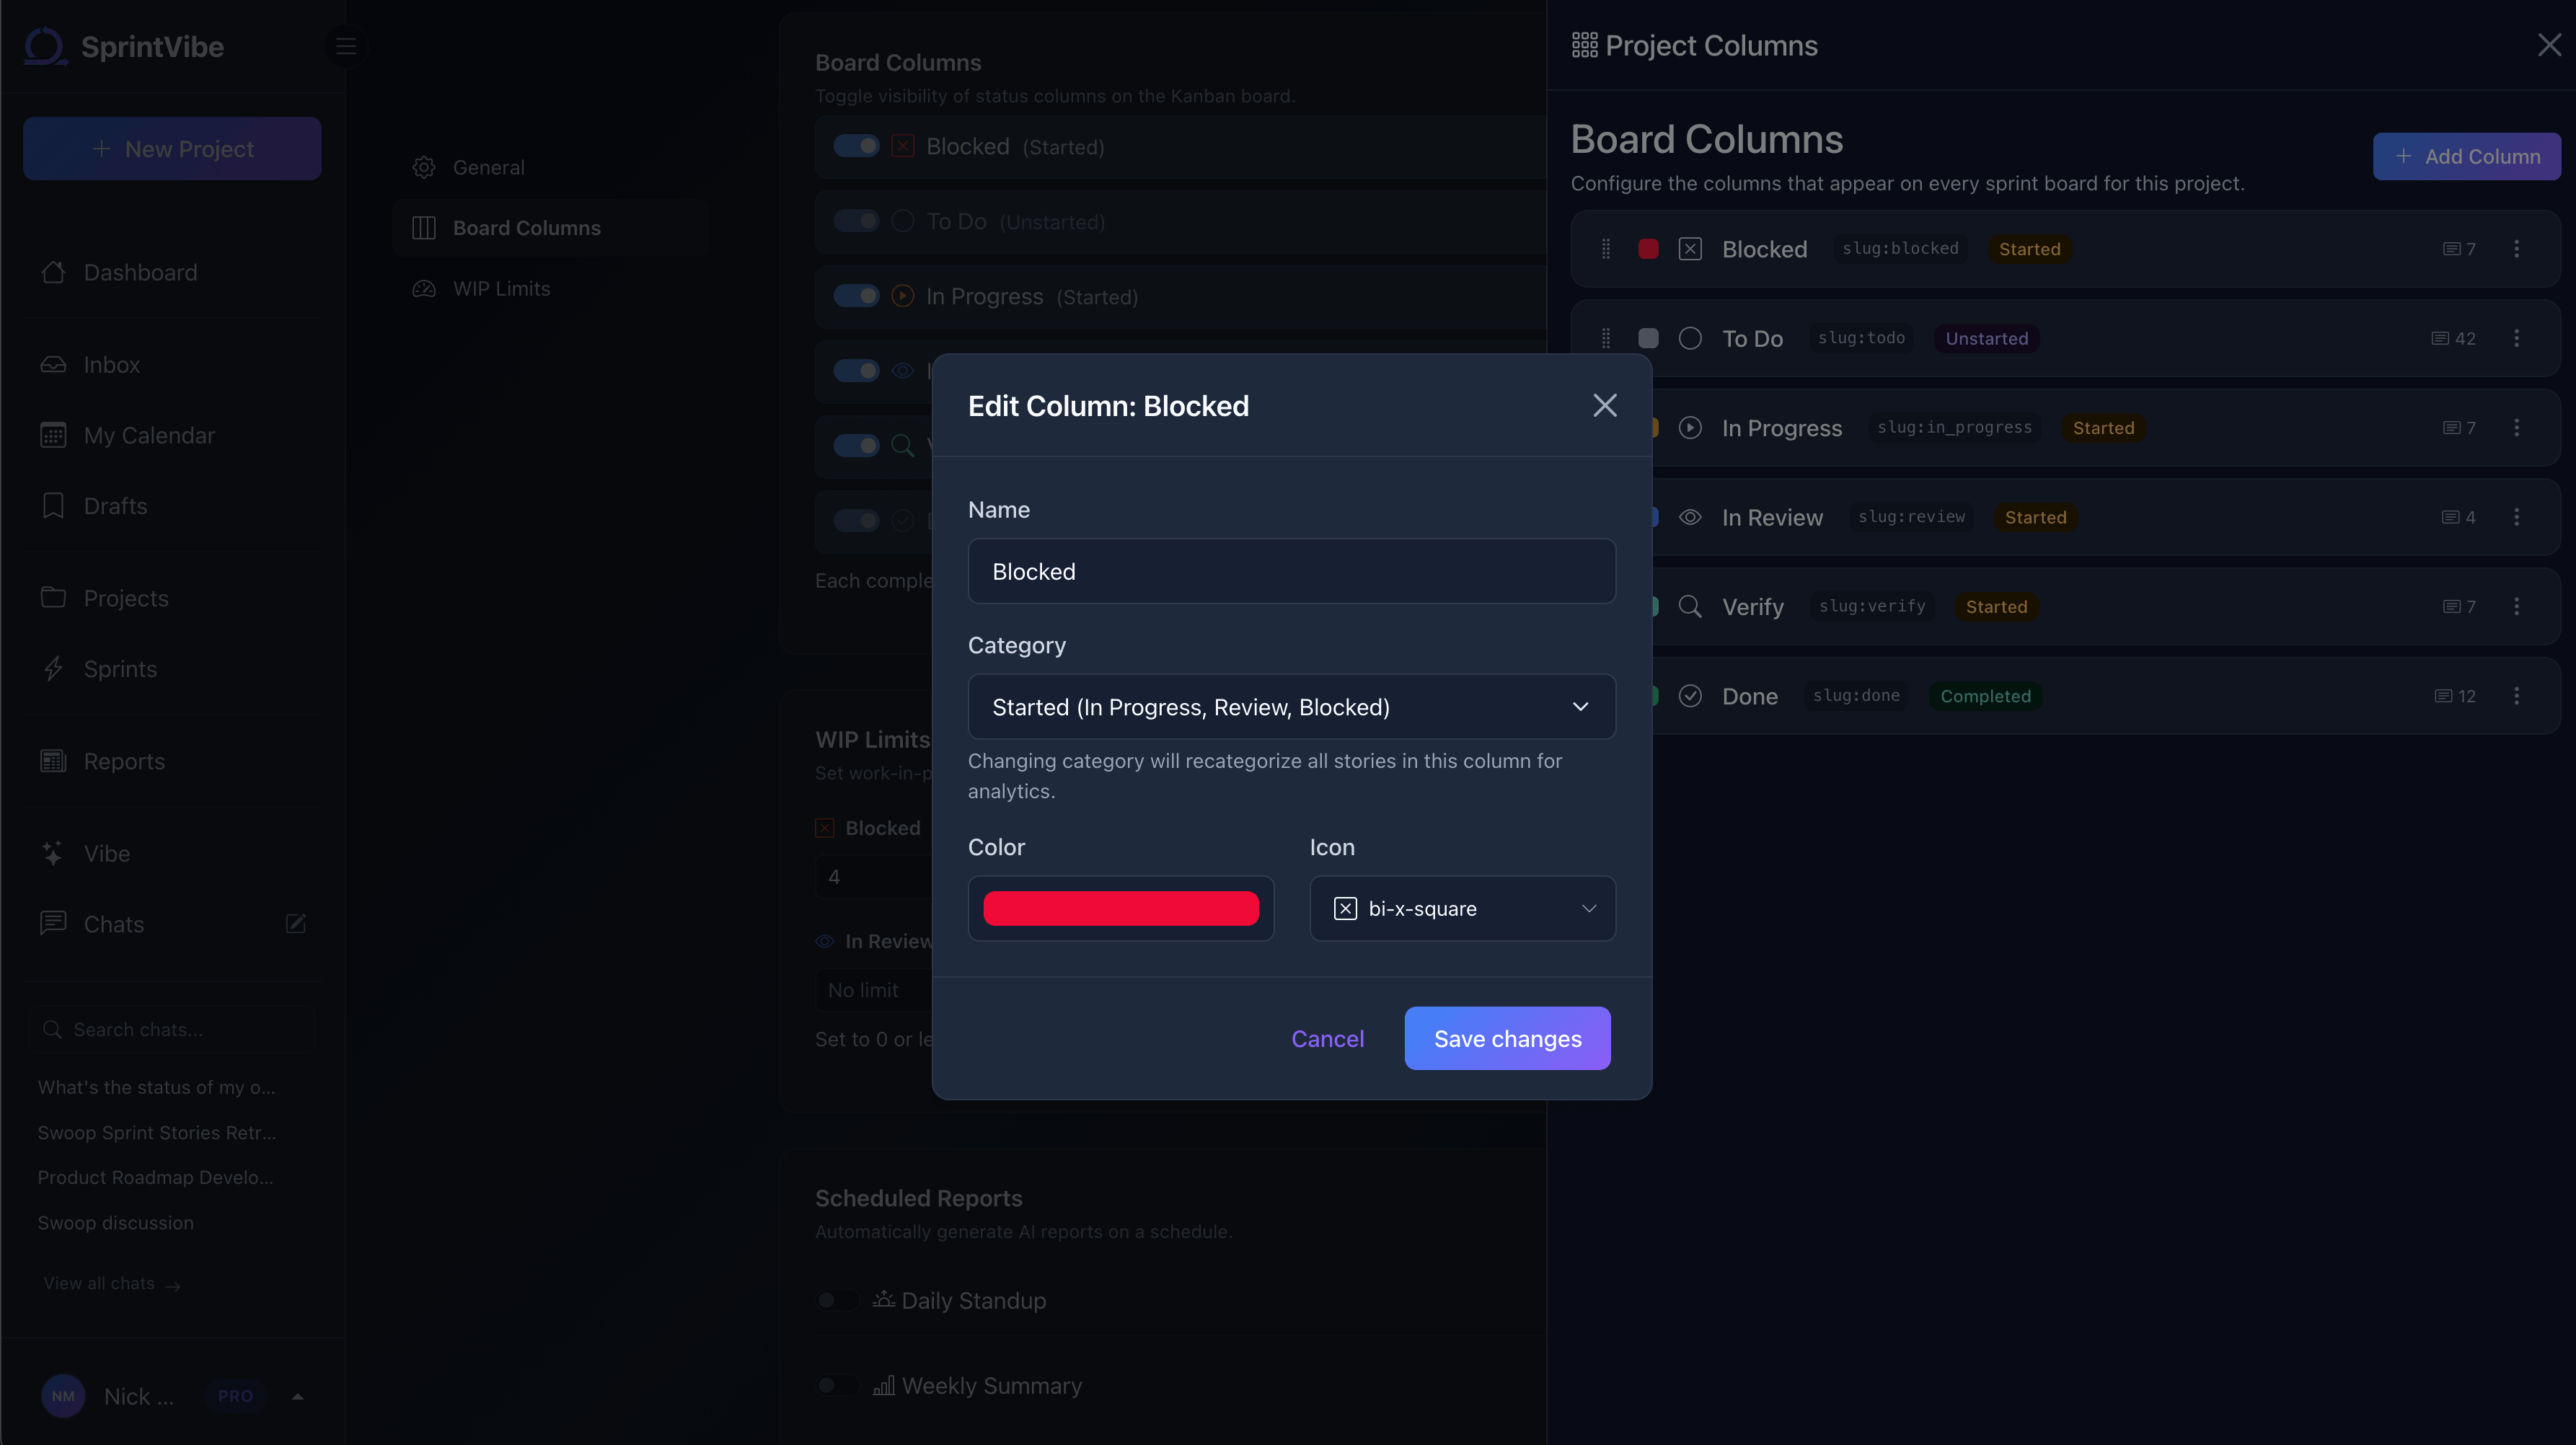Click the Completed badge on Done row
Screen dimensions: 2576x1445
pyautogui.click(x=1986, y=696)
